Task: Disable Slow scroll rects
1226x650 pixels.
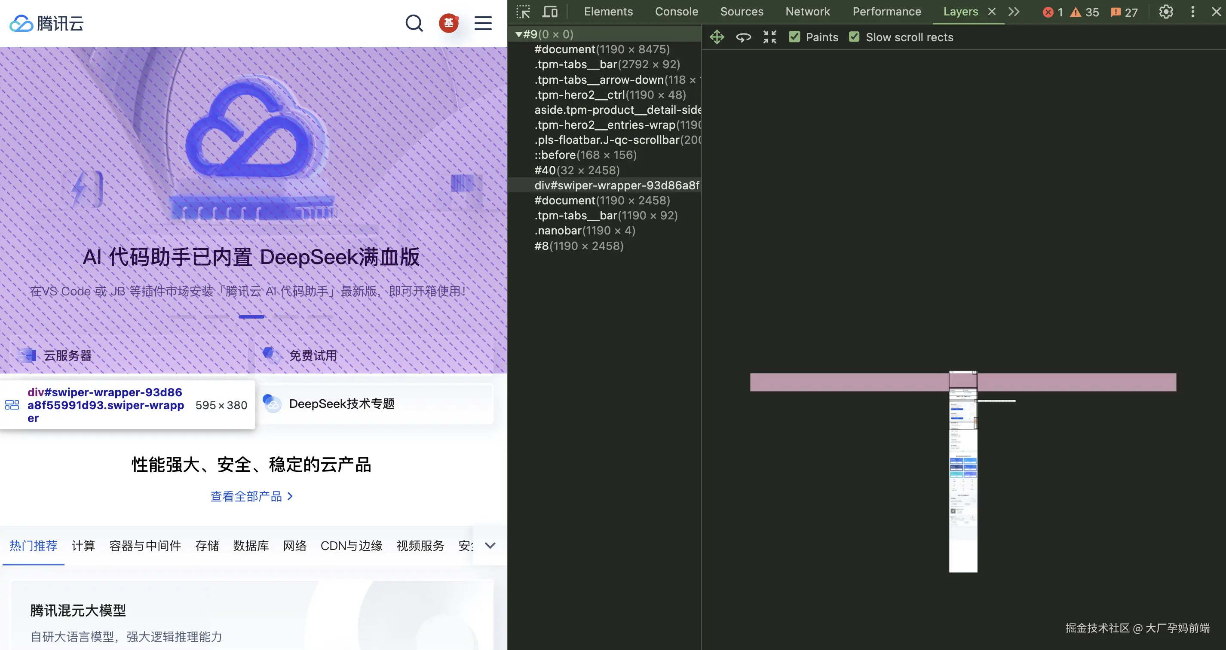Action: tap(855, 36)
